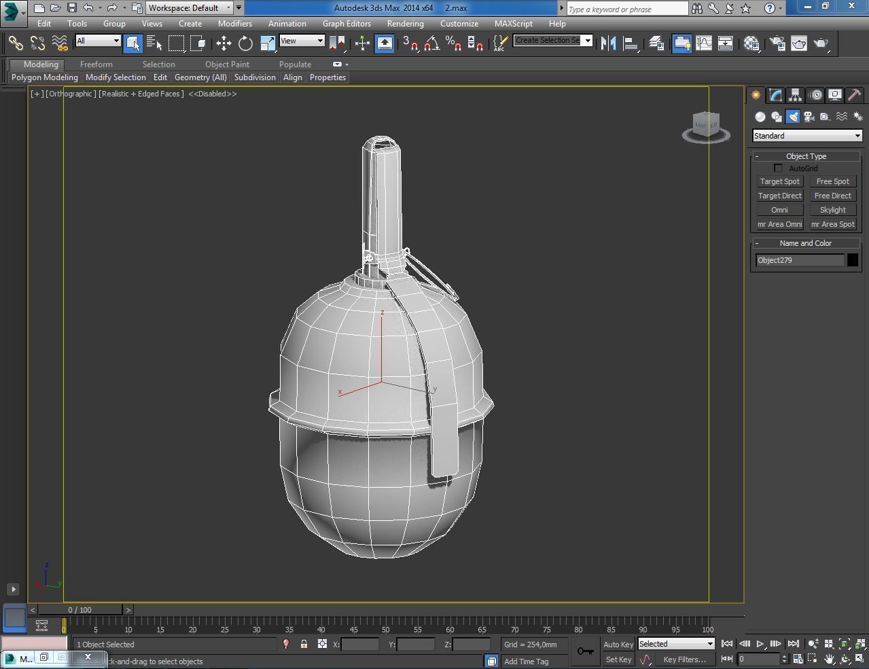869x669 pixels.
Task: Open the Rendering menu
Action: coord(405,23)
